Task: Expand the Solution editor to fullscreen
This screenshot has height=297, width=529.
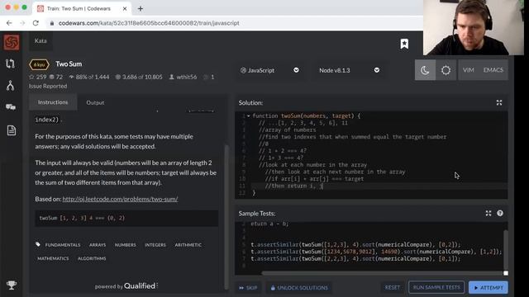Action: tap(499, 102)
